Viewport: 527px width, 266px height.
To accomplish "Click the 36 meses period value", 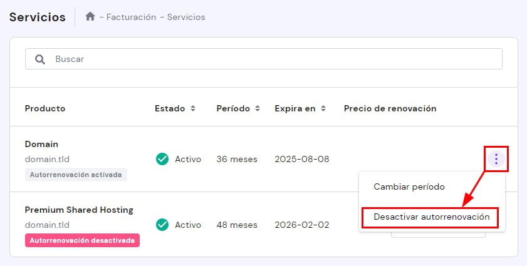I will coord(237,159).
